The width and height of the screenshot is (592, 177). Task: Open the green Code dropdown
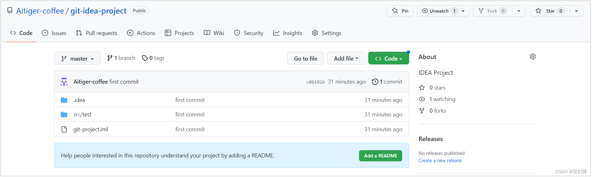coord(389,58)
